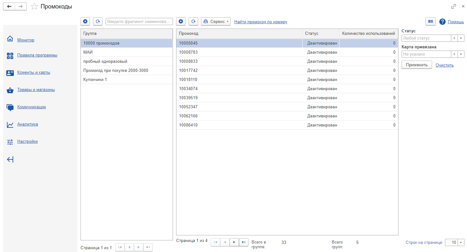Click the group name search field

[139, 21]
